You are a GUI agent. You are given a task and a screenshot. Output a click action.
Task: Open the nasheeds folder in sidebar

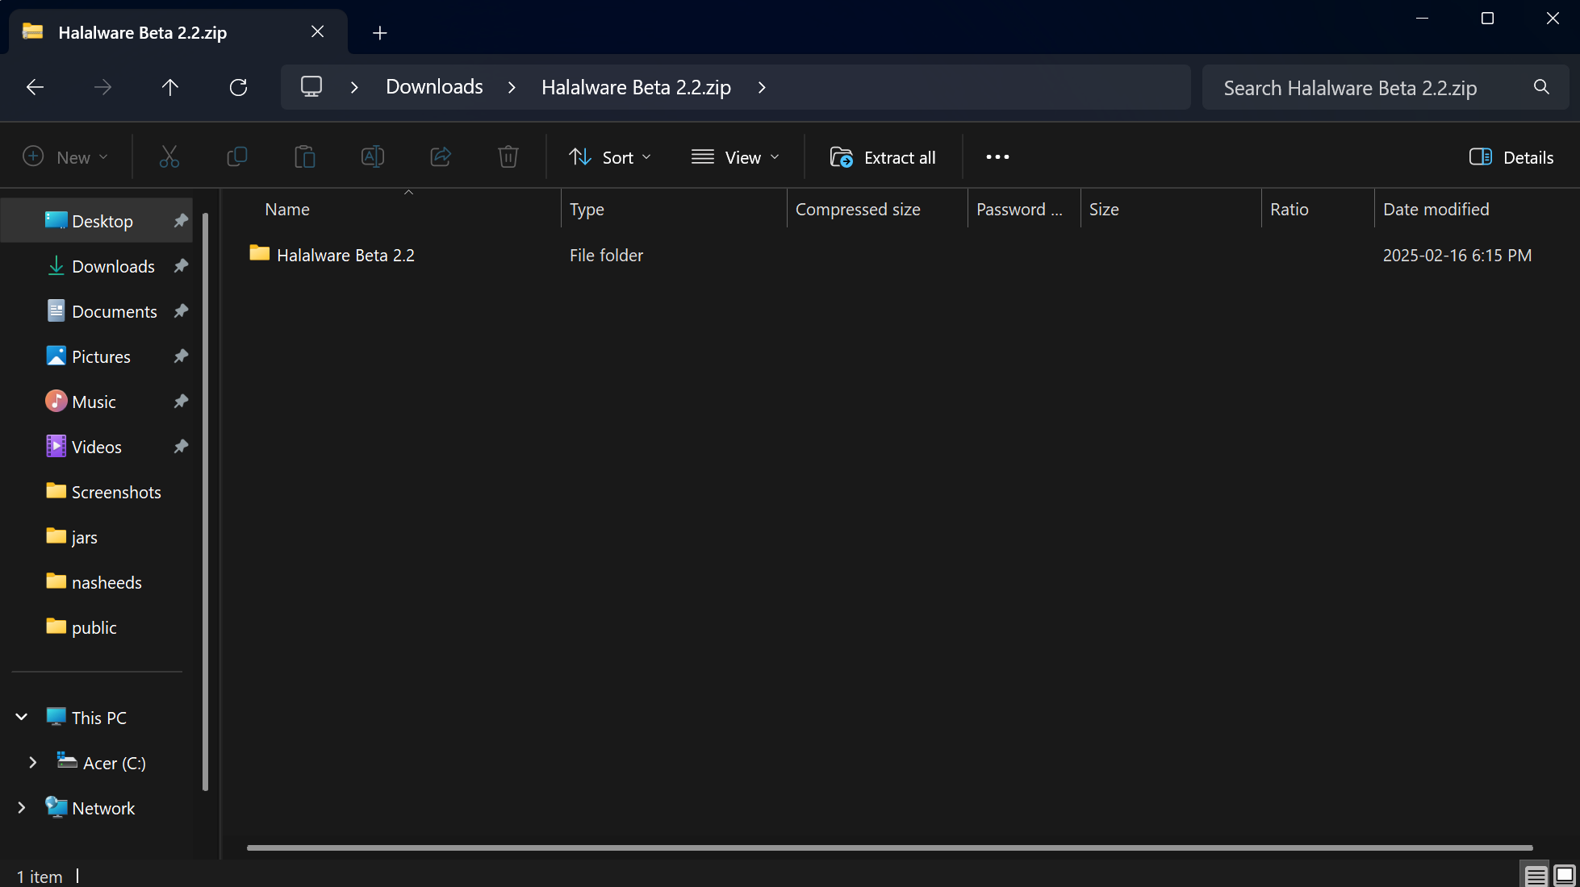(97, 582)
